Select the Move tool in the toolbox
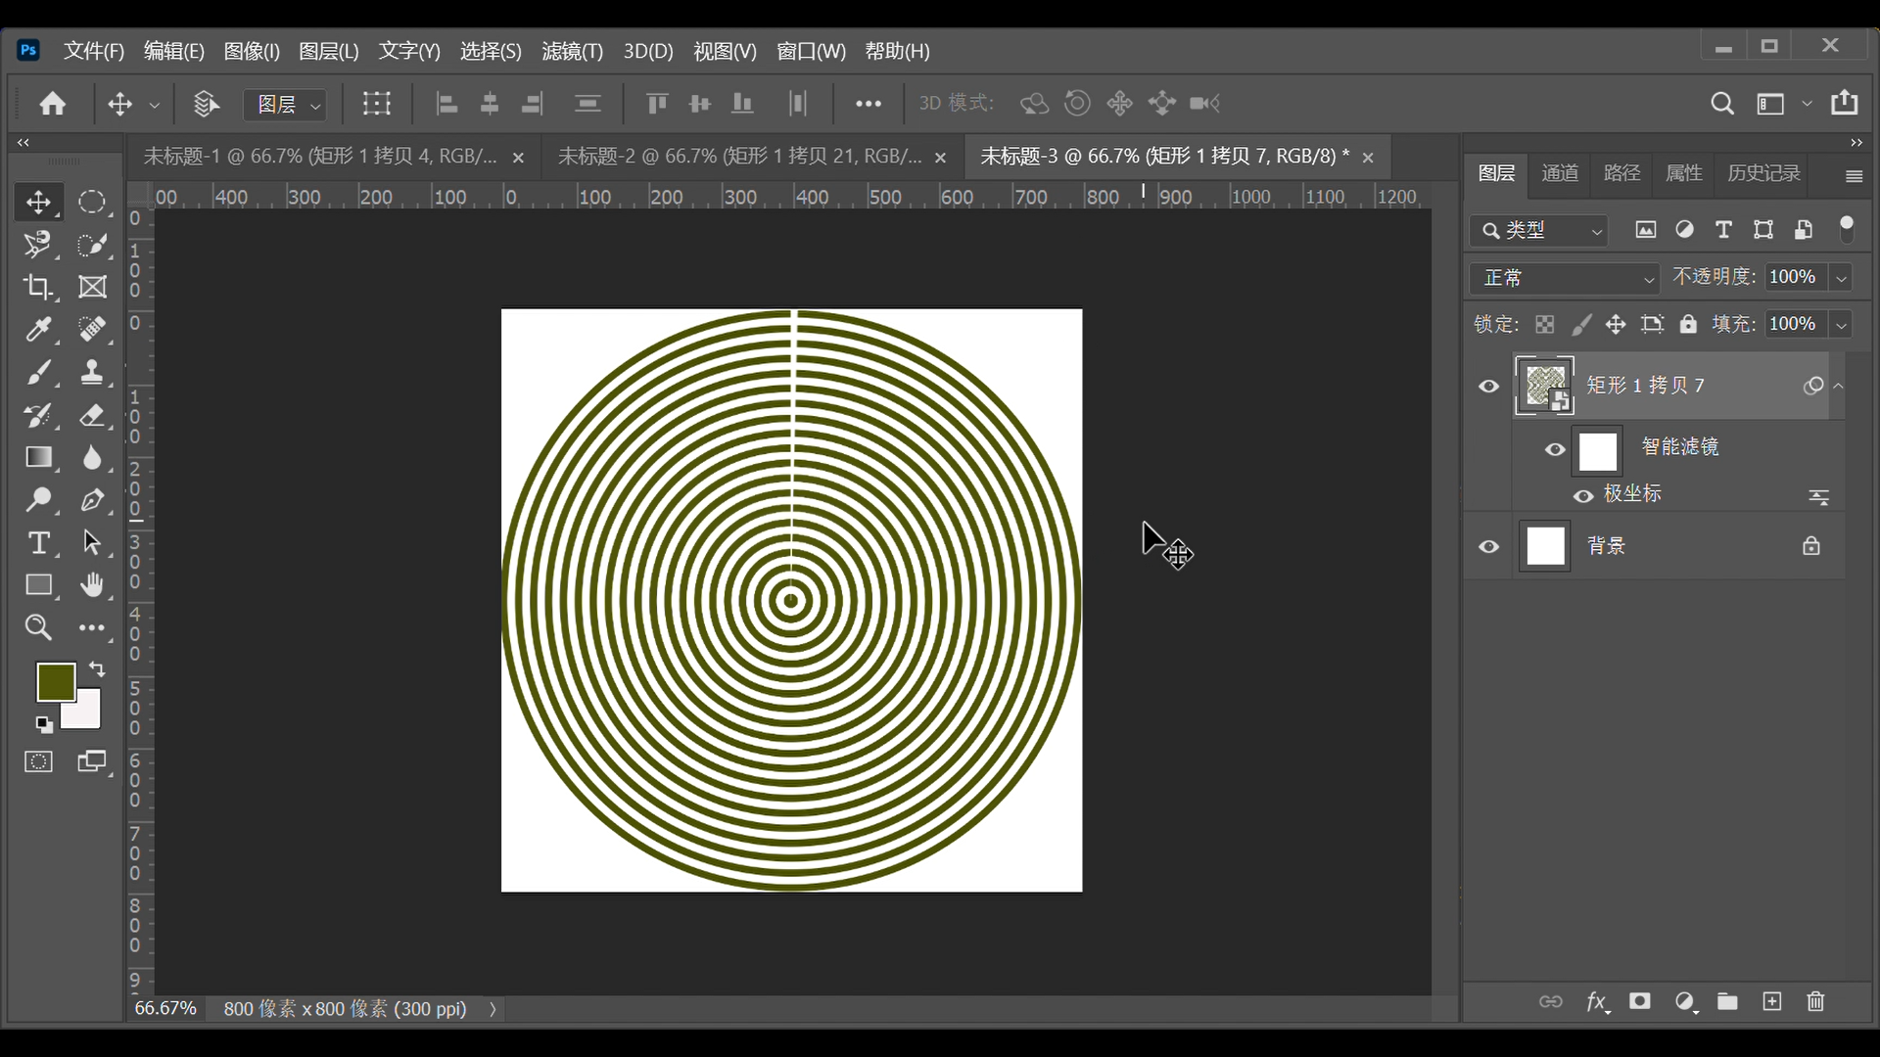 [x=38, y=202]
